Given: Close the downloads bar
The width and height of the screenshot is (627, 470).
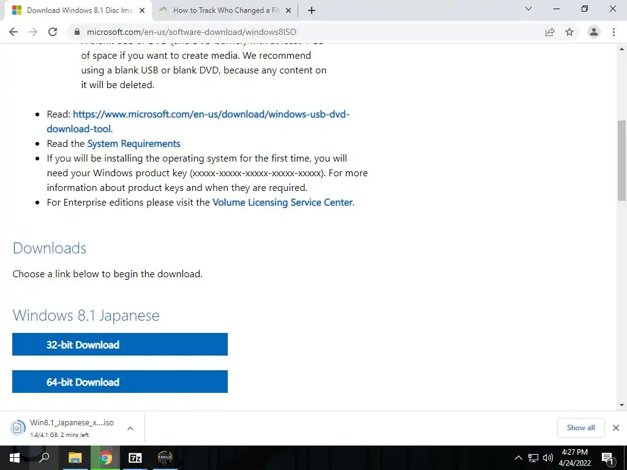Looking at the screenshot, I should pos(616,428).
